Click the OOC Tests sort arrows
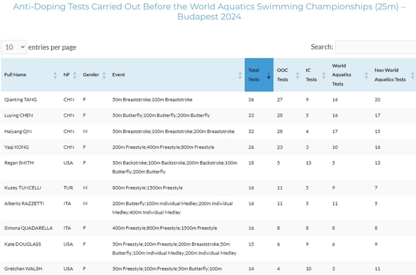416x275 pixels. (297, 75)
